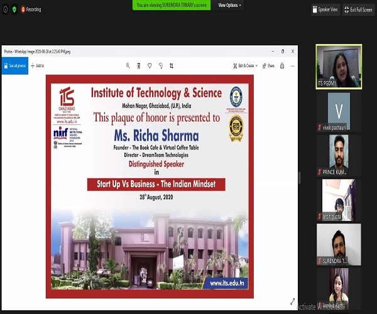The height and width of the screenshot is (314, 377).
Task: Click the green encryption shield icon
Action: (x=14, y=9)
